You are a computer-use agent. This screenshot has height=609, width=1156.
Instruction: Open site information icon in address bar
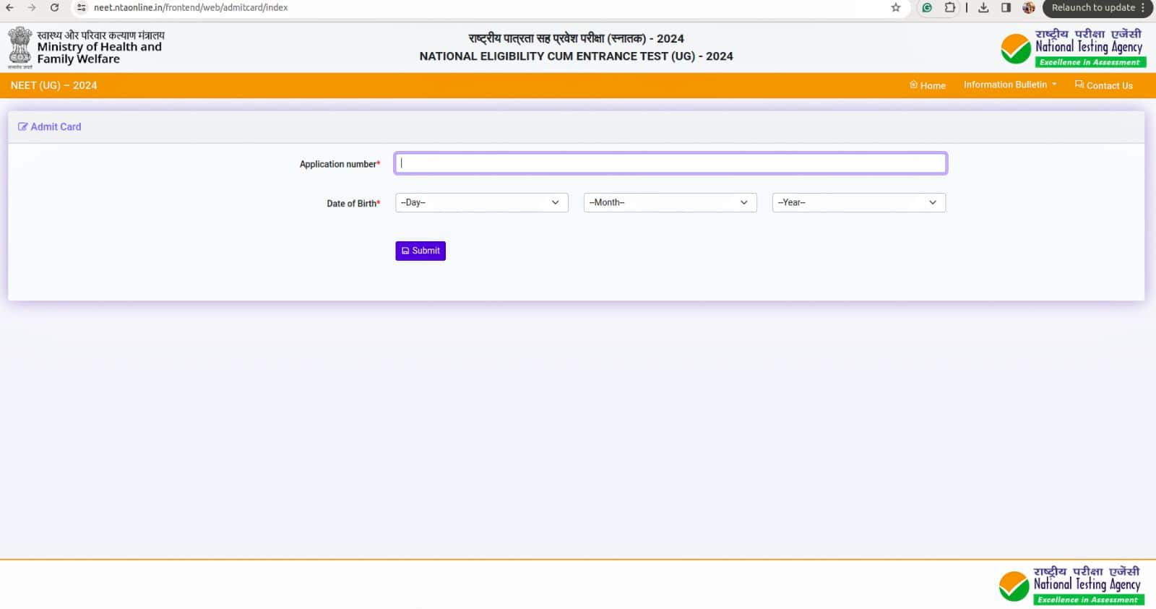pos(81,7)
